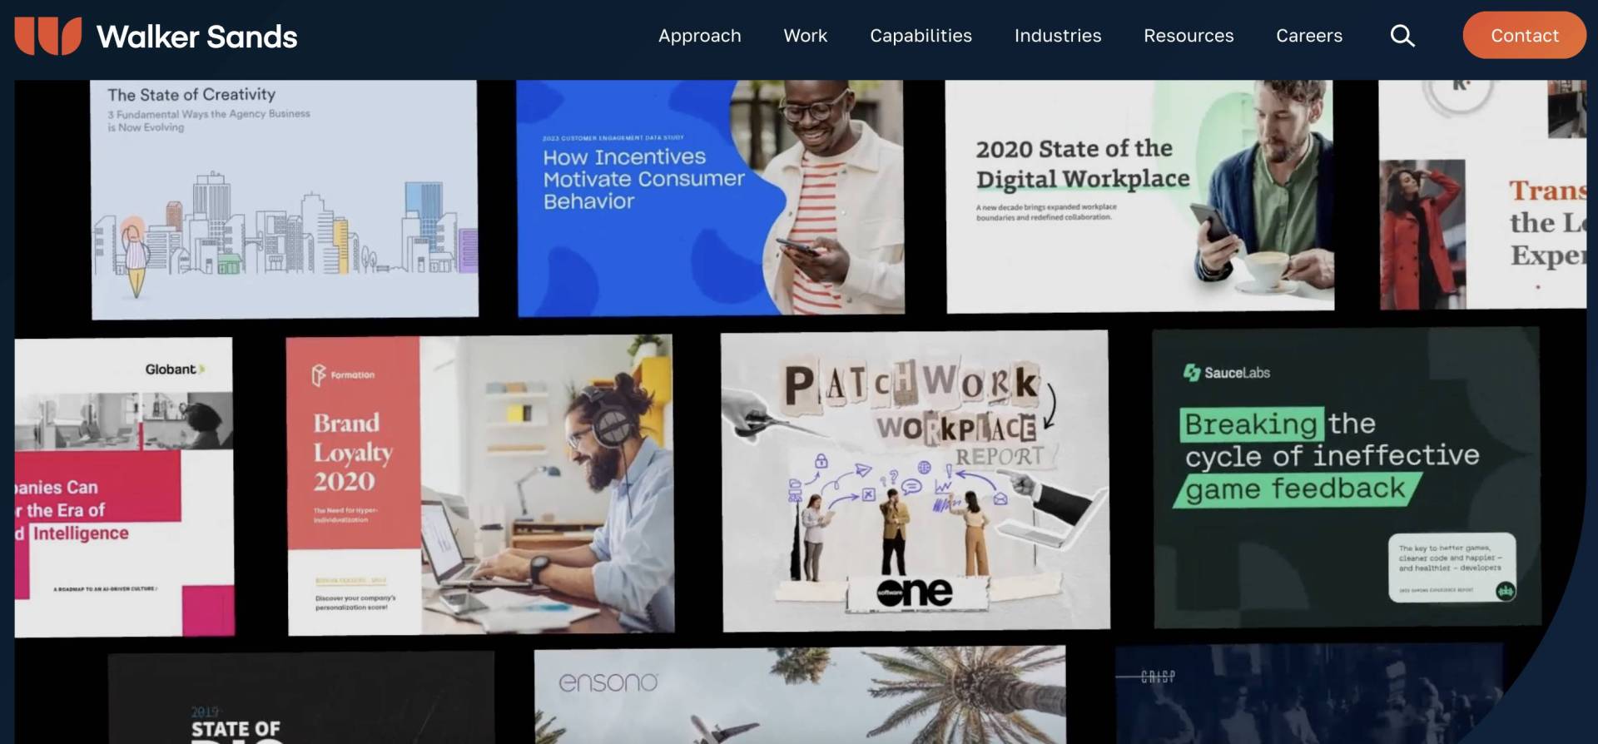This screenshot has width=1598, height=744.
Task: Go to Industries in the top navigation
Action: tap(1057, 36)
